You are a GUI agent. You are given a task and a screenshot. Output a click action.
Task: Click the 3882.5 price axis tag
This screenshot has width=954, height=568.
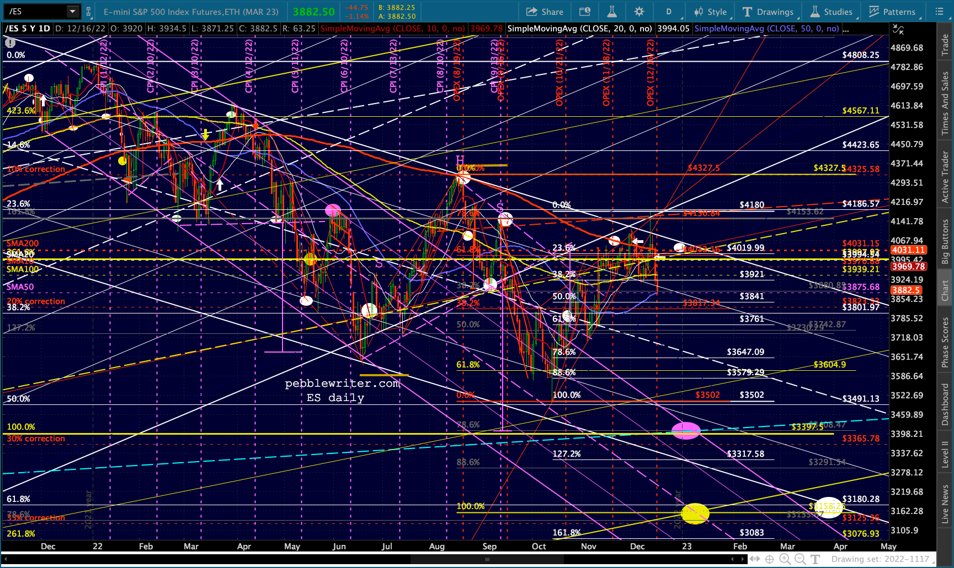point(906,290)
